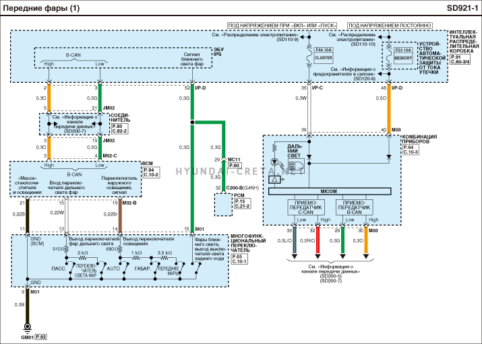Viewport: 482px width, 344px height.
Task: Click the 3,9 kΩ resistor label
Action: click(164, 252)
